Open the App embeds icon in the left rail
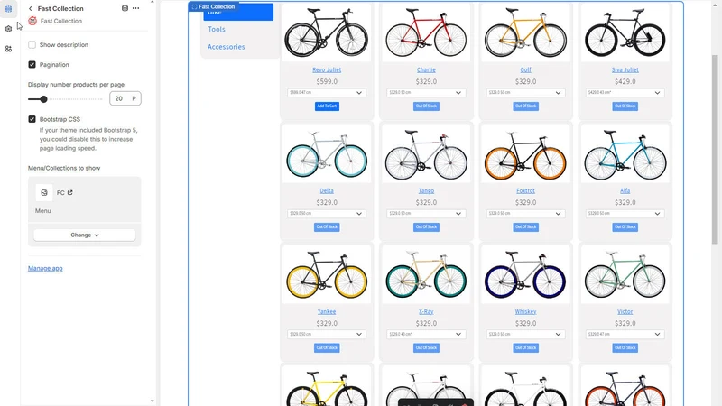Viewport: 722px width, 406px height. pyautogui.click(x=8, y=49)
